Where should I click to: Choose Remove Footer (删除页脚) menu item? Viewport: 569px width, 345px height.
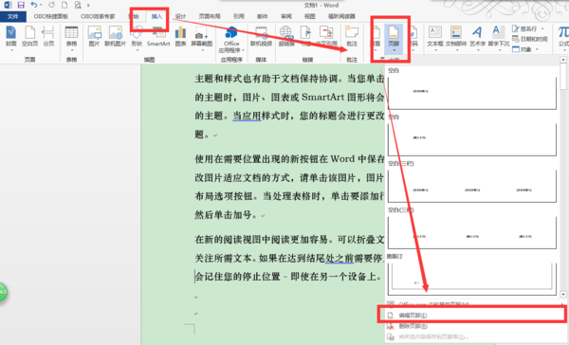[x=471, y=326]
